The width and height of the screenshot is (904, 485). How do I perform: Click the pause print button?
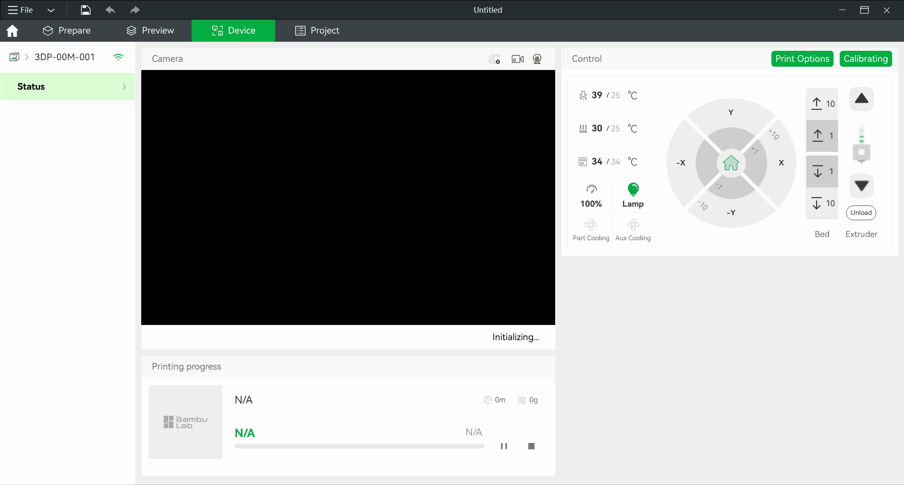[504, 446]
